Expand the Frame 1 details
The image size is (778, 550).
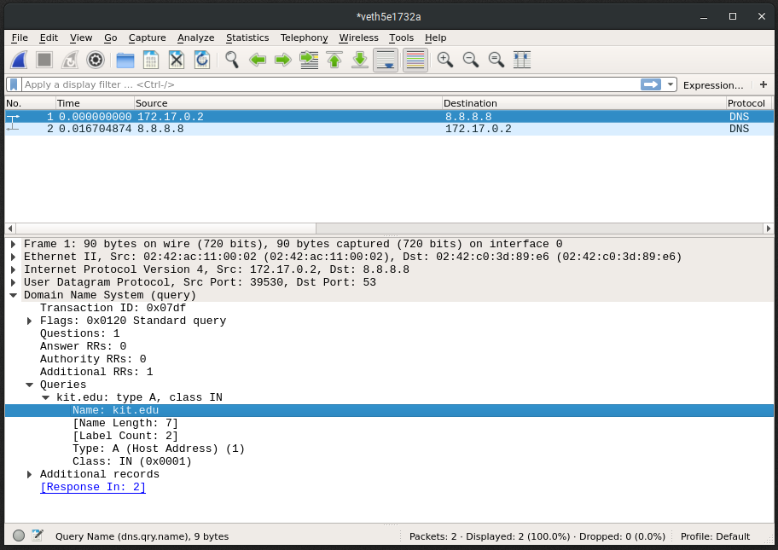pos(14,244)
